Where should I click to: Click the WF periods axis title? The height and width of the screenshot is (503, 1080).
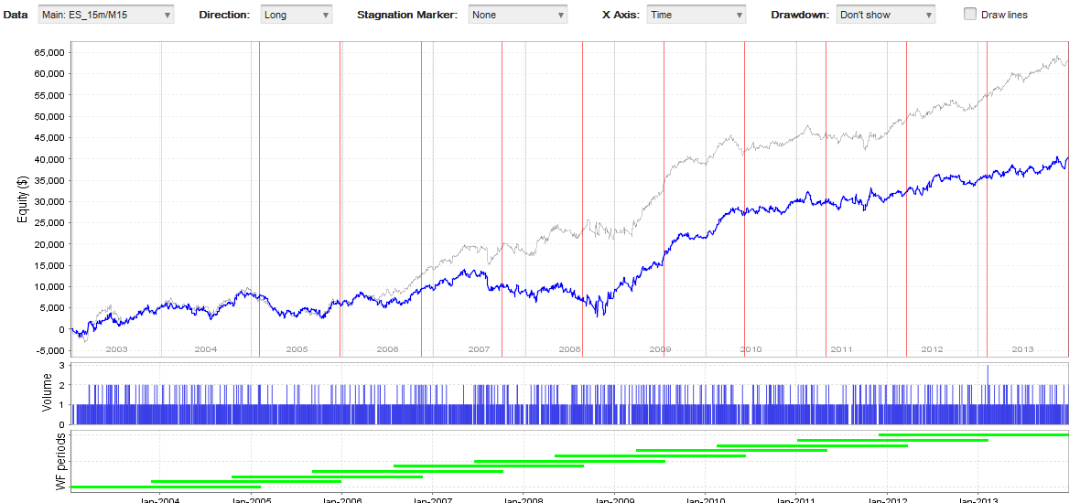click(x=60, y=462)
